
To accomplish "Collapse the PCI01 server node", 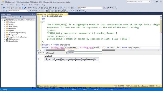I will tap(2, 20).
